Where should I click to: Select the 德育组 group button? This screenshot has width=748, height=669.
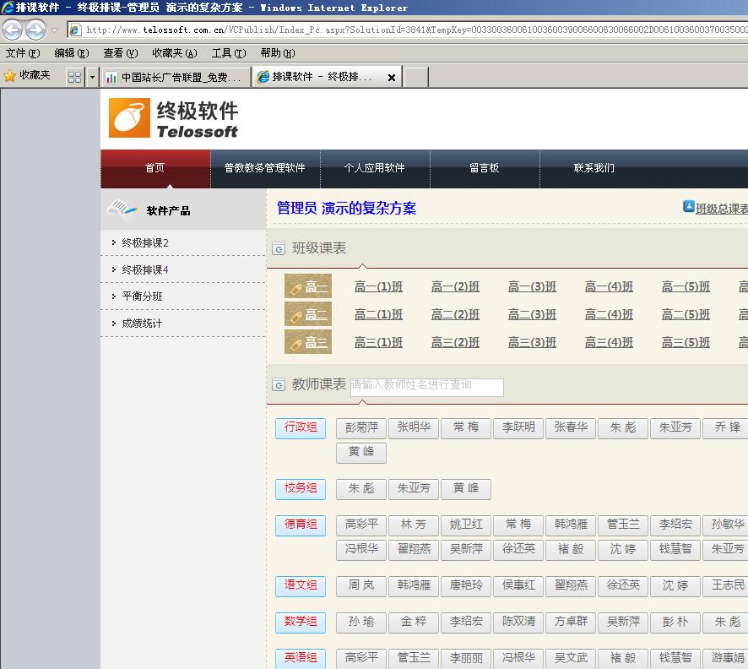point(301,525)
